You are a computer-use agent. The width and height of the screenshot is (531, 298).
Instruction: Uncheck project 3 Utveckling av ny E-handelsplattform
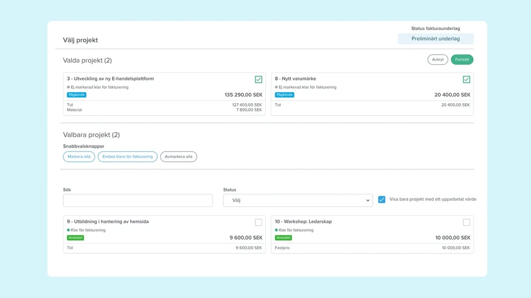click(x=259, y=80)
